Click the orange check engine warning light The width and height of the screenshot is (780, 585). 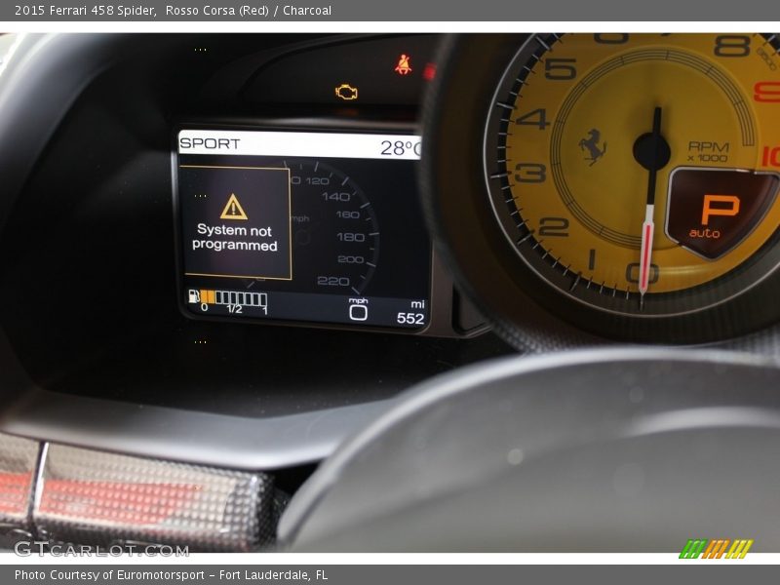pos(346,92)
